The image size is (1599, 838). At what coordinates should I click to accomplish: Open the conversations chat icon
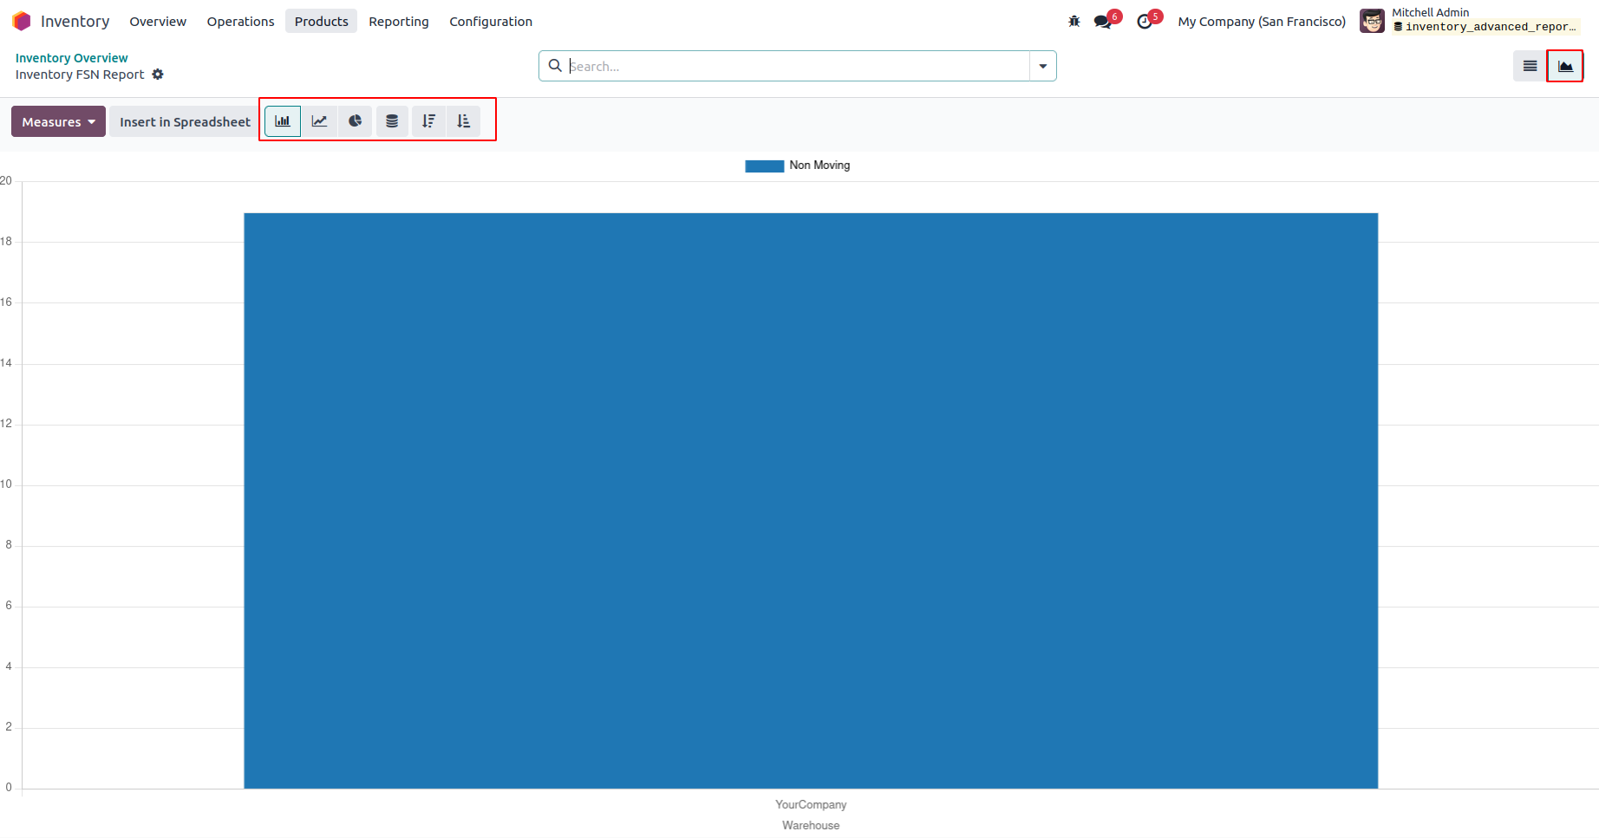tap(1103, 21)
